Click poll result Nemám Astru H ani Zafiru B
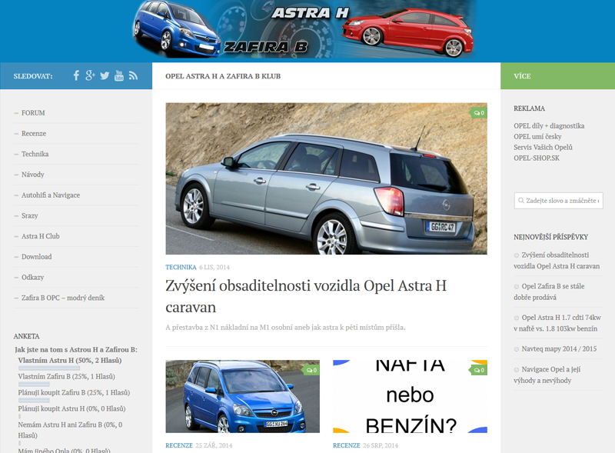 pyautogui.click(x=70, y=430)
